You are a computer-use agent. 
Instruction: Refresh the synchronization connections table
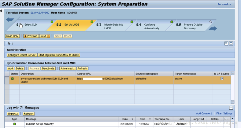coord(82,68)
